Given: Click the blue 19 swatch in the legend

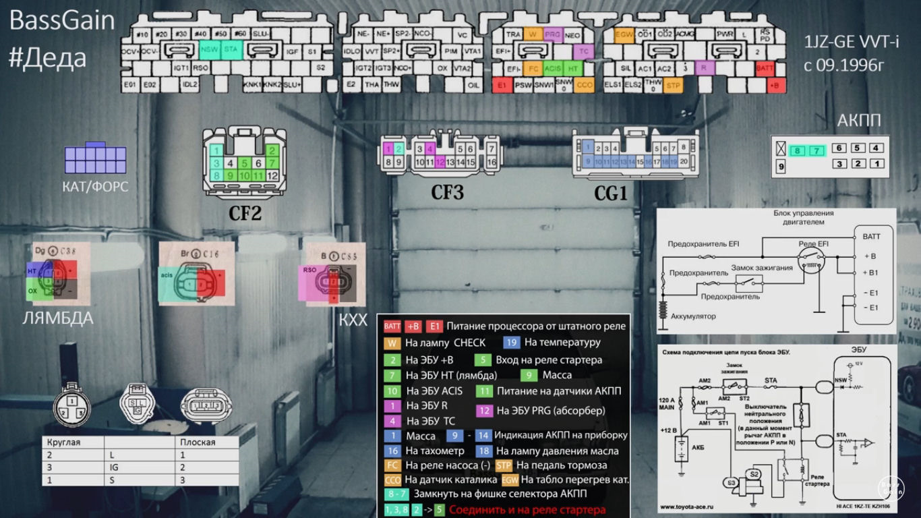Looking at the screenshot, I should [512, 343].
